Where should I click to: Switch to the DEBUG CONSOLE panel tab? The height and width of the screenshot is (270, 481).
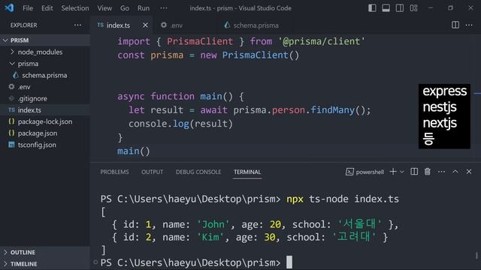point(198,172)
